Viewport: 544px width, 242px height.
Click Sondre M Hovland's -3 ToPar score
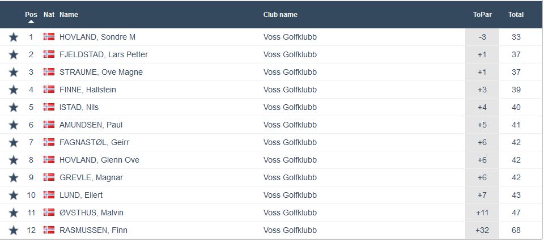tap(482, 37)
